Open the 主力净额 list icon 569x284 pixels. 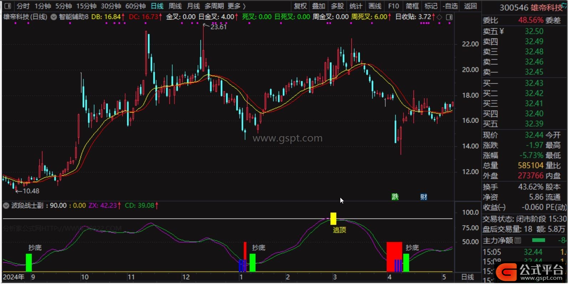pyautogui.click(x=518, y=241)
